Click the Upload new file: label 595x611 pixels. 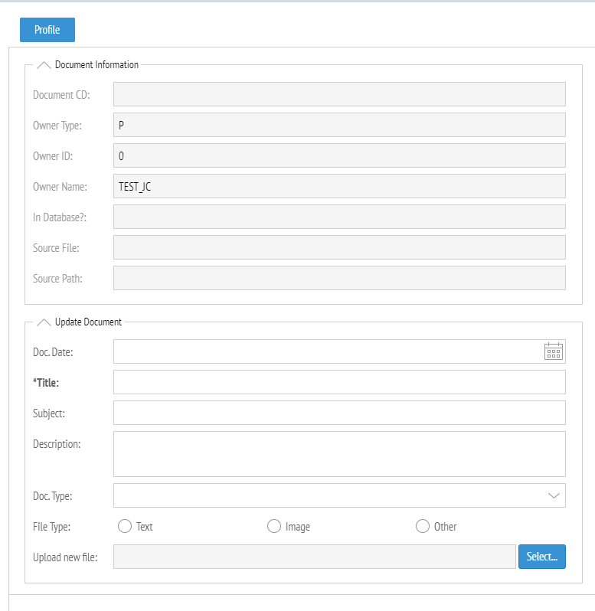click(65, 557)
